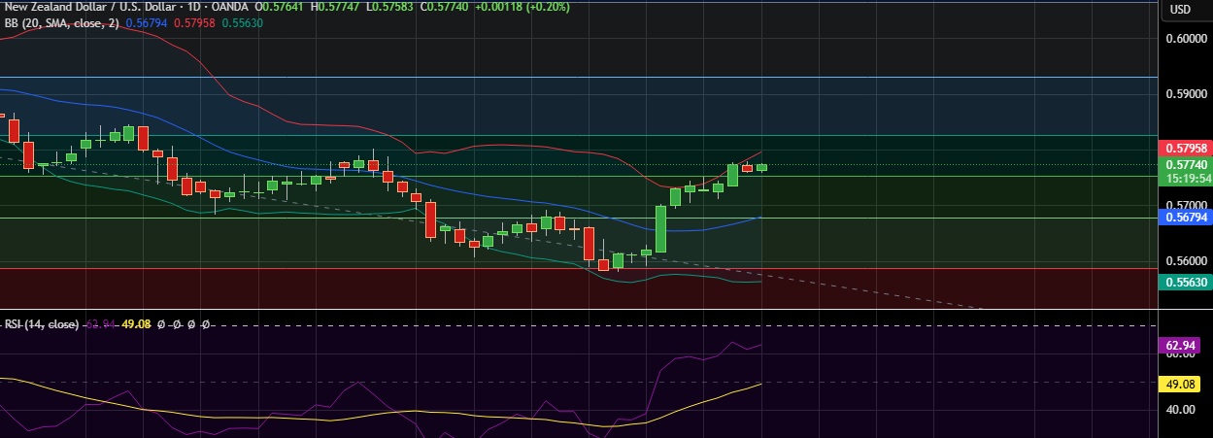Select the BB (20, SMA, close, 2) legend
Image resolution: width=1213 pixels, height=438 pixels.
60,22
